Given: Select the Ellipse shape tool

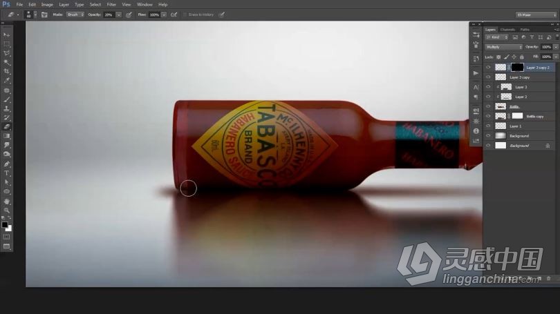Looking at the screenshot, I should [7, 192].
